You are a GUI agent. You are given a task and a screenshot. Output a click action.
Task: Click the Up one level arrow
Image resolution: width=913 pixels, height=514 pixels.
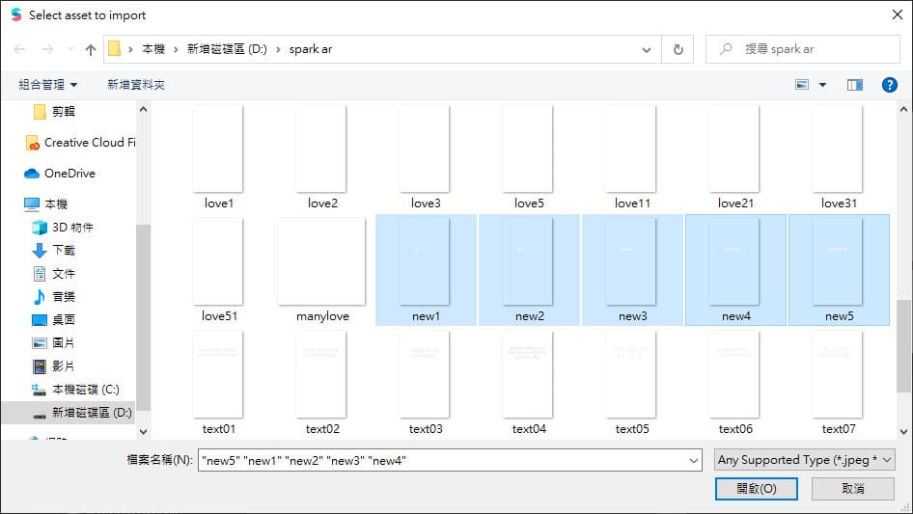point(91,49)
